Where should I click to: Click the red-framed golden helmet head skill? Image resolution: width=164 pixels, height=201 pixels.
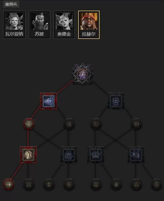(x=28, y=155)
